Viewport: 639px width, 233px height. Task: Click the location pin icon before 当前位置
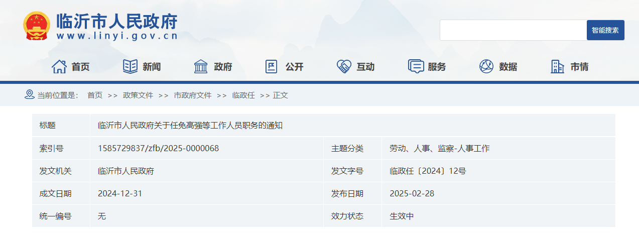pos(29,94)
